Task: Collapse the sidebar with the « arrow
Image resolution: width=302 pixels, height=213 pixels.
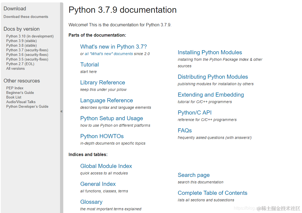Action: pos(61,111)
